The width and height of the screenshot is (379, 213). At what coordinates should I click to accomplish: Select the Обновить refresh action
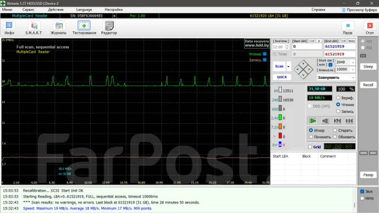[335, 137]
